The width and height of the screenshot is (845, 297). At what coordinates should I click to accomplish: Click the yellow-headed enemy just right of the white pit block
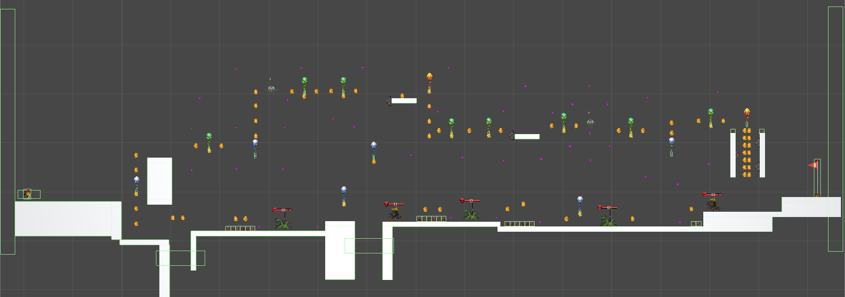pyautogui.click(x=395, y=214)
